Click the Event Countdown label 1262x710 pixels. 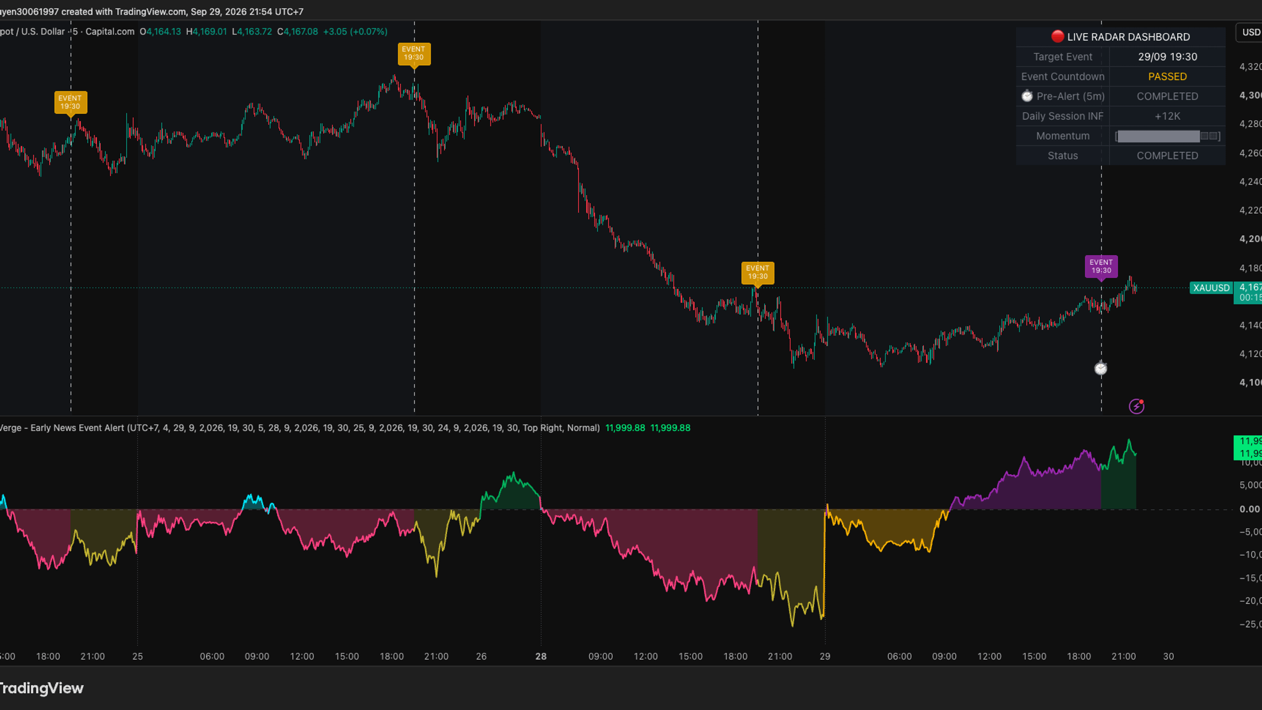tap(1062, 76)
